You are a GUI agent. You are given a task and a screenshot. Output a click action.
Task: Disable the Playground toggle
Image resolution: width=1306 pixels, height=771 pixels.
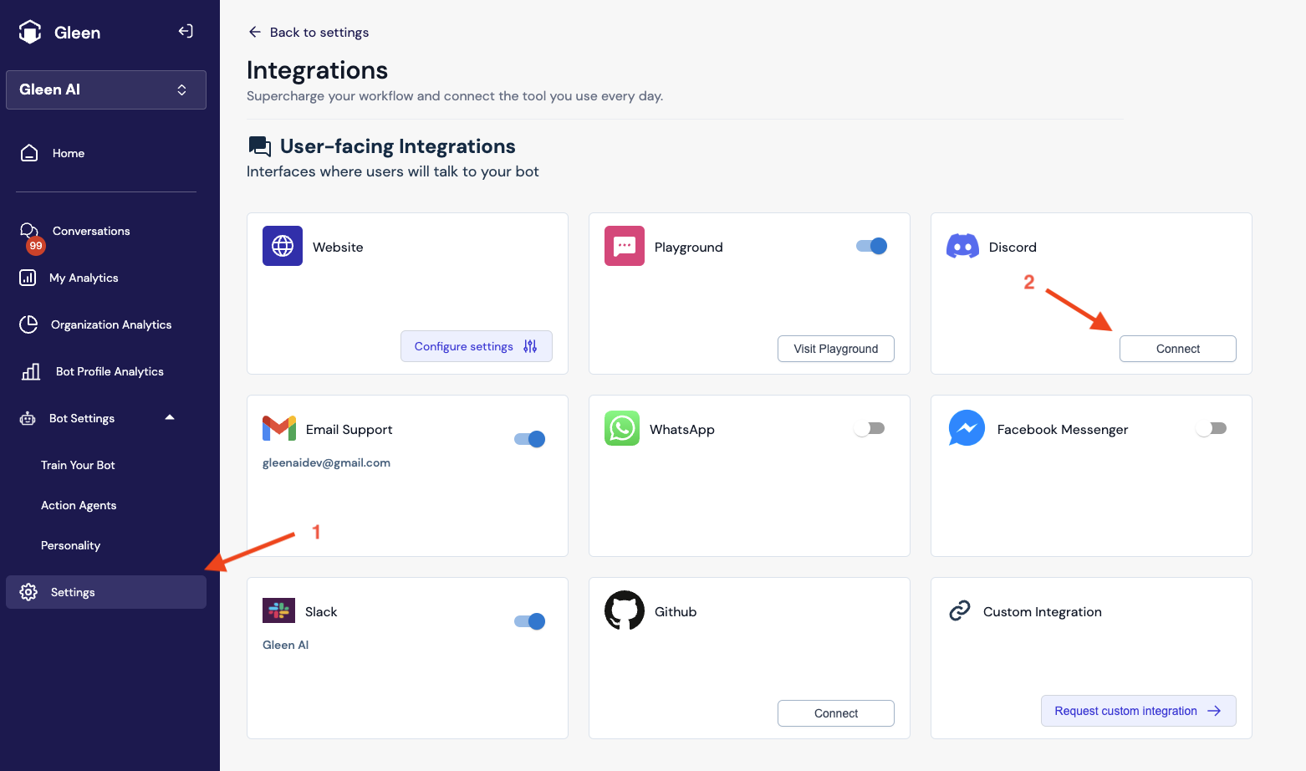click(871, 246)
